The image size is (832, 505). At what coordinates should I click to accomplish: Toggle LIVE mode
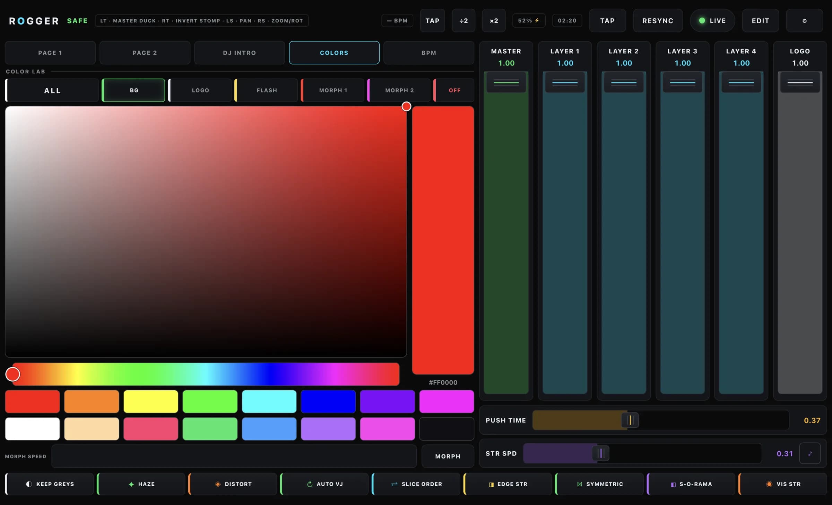click(712, 21)
